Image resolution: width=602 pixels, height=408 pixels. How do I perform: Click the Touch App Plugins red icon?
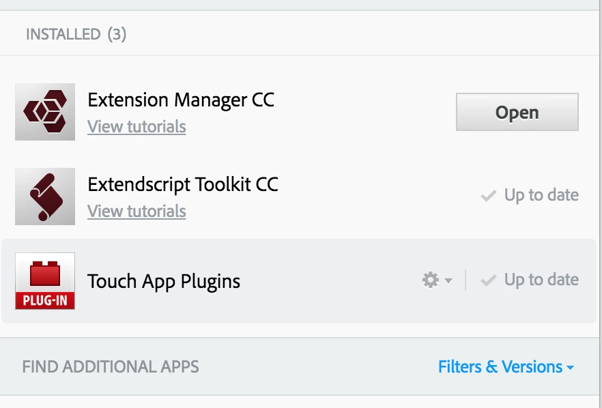[x=45, y=281]
